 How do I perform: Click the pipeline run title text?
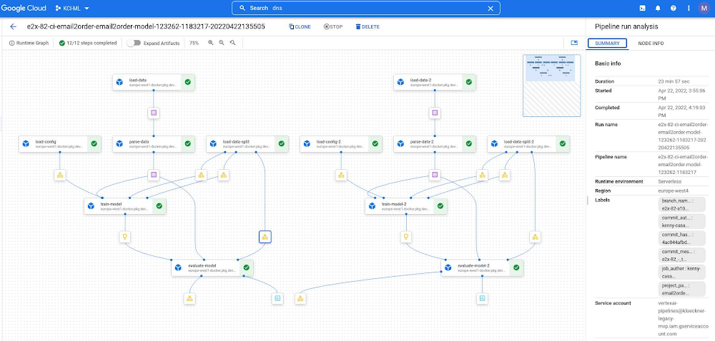[146, 27]
